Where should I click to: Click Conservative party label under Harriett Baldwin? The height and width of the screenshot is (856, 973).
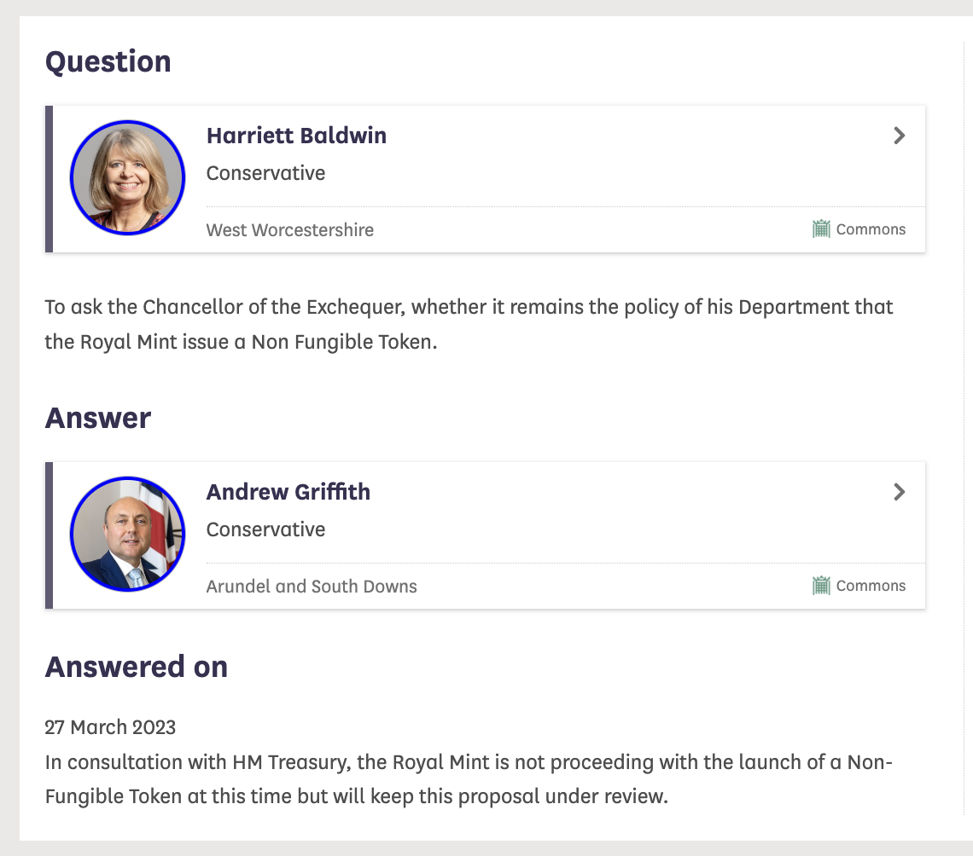(x=265, y=173)
